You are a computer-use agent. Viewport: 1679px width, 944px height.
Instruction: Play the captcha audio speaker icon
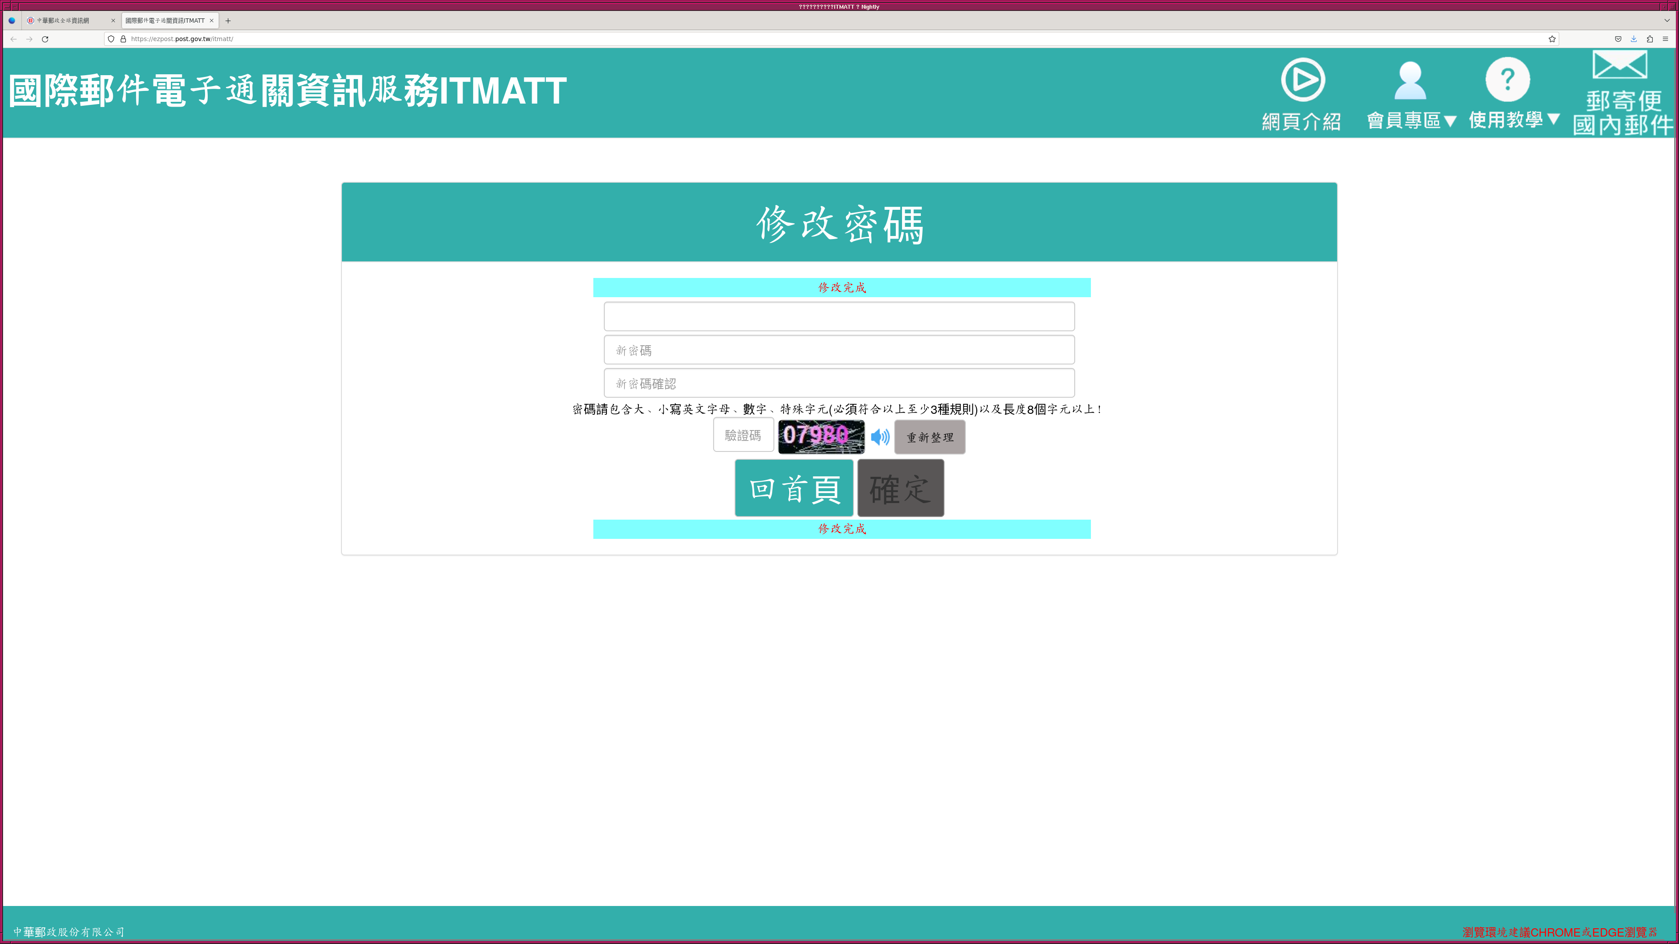pyautogui.click(x=880, y=437)
